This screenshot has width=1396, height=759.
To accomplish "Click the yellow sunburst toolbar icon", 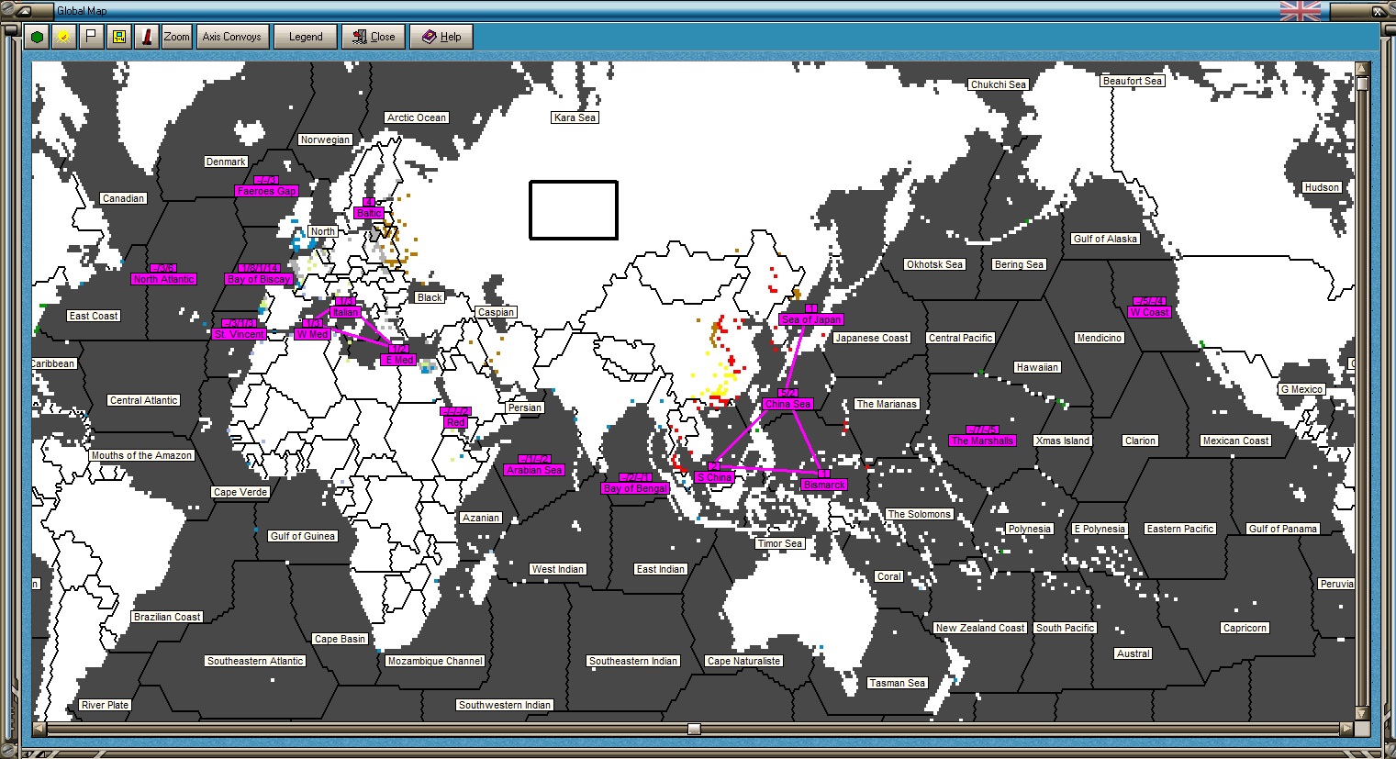I will [x=63, y=37].
